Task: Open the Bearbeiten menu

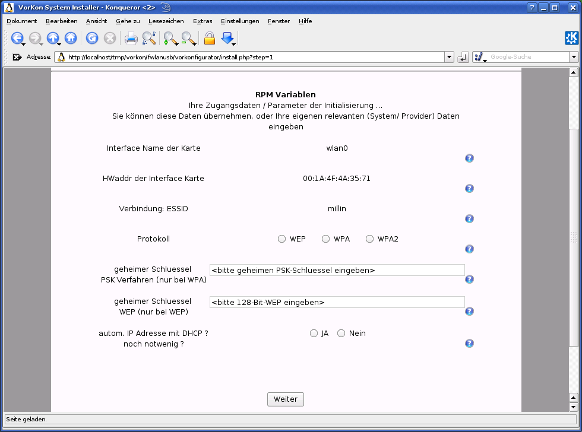Action: 62,21
